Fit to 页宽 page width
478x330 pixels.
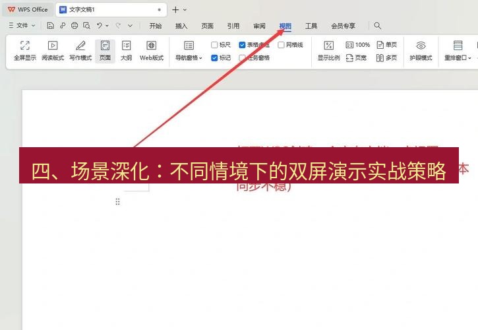pos(357,57)
